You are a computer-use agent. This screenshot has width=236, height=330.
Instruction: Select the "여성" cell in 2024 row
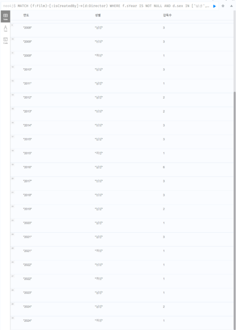coord(98,321)
